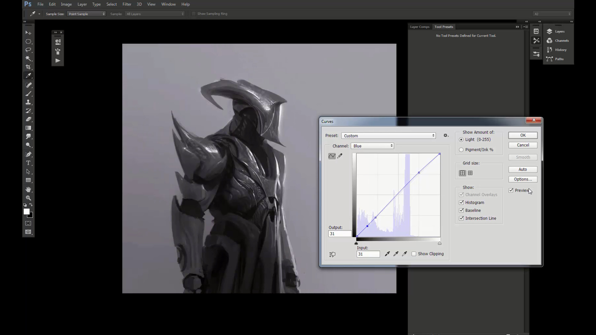Select the Elliptical Marquee tool

click(28, 41)
